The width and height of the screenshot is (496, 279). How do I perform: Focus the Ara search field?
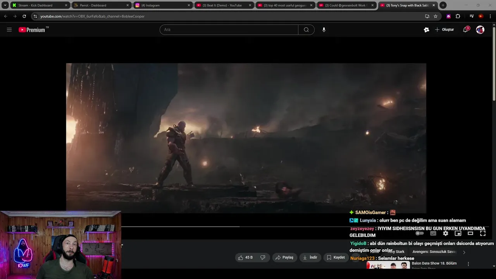click(229, 29)
